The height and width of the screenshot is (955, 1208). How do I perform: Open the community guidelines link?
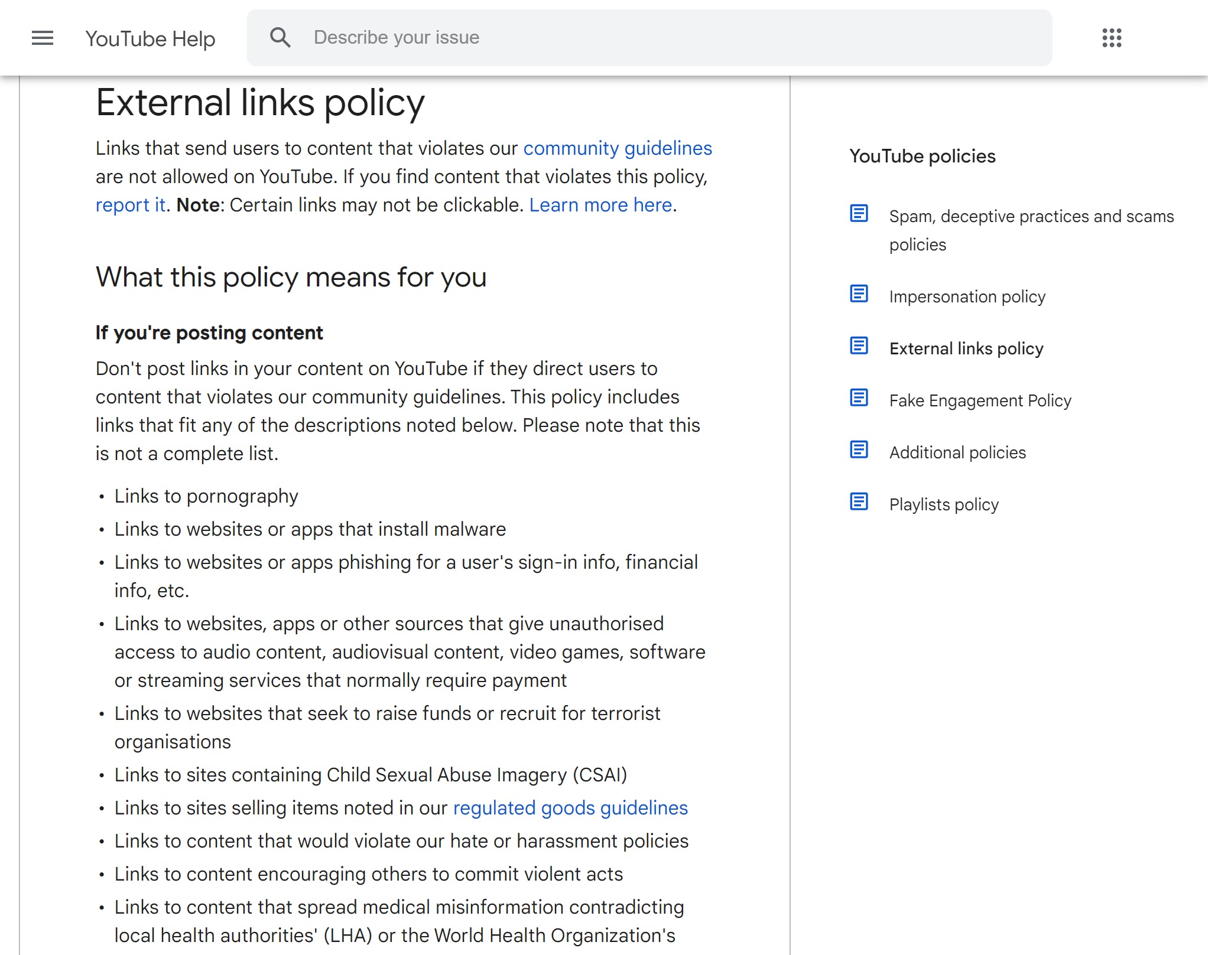point(619,149)
